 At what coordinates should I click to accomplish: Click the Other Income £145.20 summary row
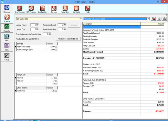pyautogui.click(x=123, y=43)
